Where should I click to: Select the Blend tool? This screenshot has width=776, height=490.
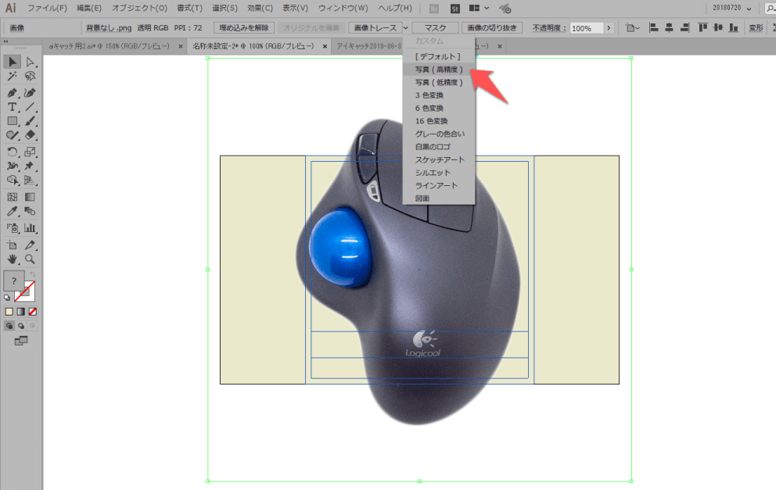(31, 211)
